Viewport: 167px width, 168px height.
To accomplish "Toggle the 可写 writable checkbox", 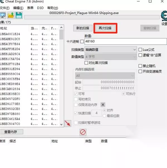I will click(x=76, y=94).
